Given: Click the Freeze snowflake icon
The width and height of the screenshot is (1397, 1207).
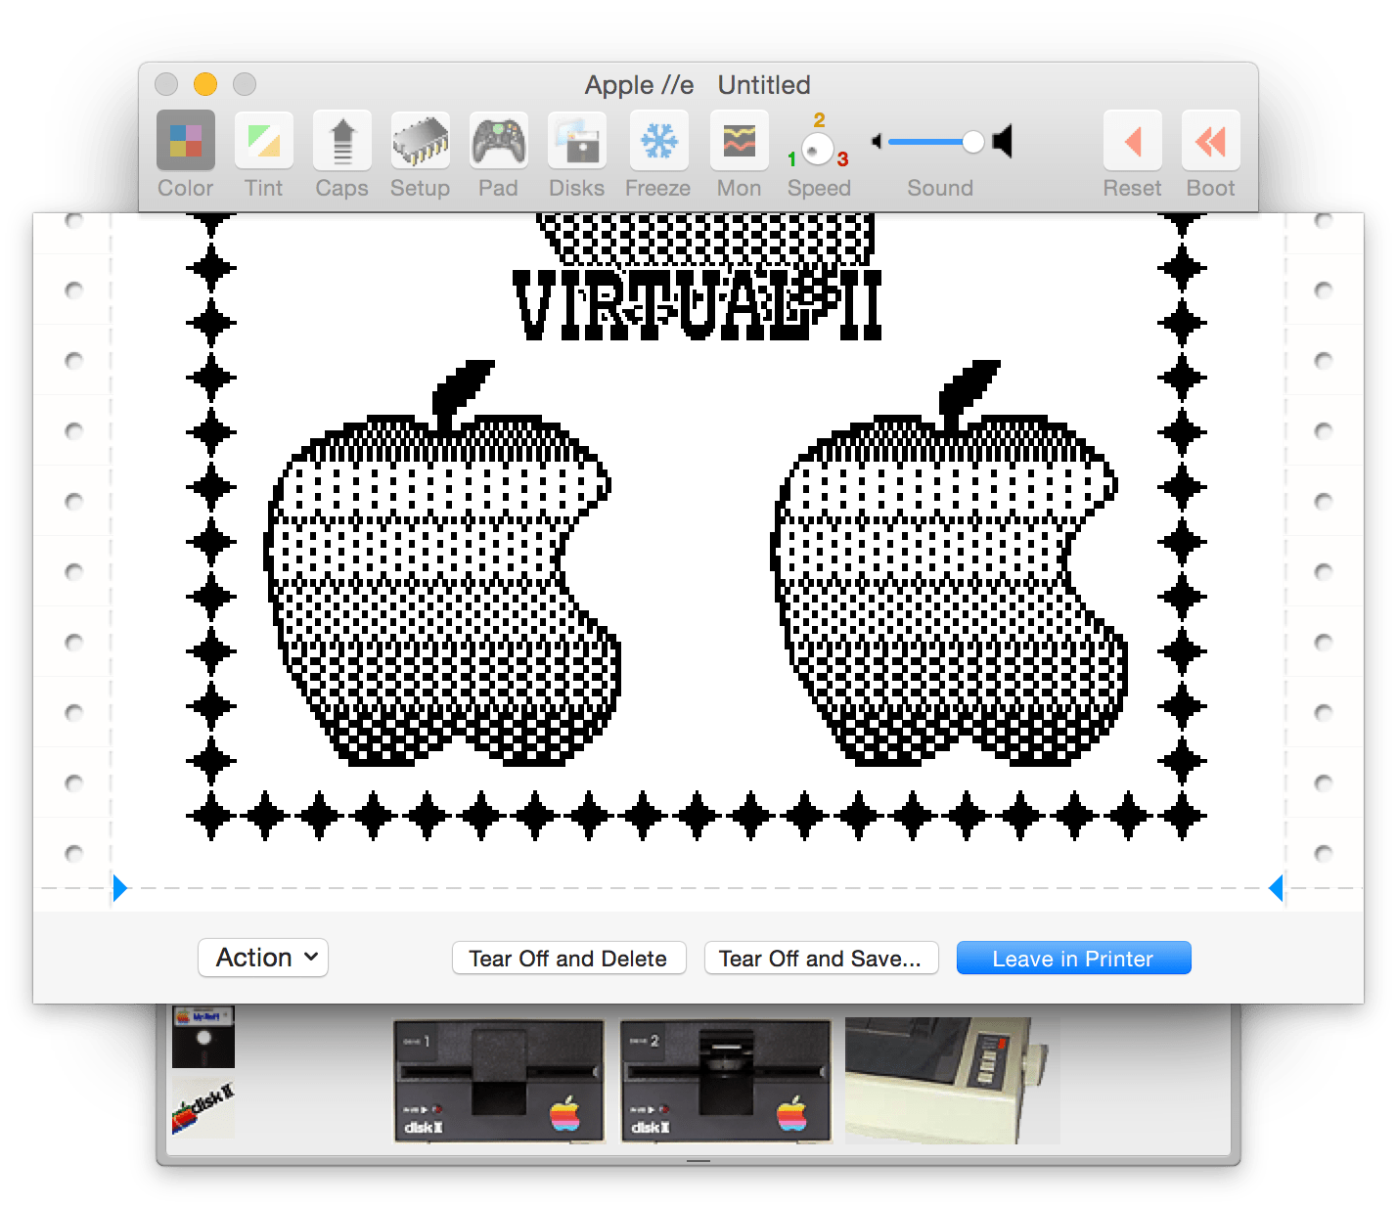Looking at the screenshot, I should (x=658, y=141).
